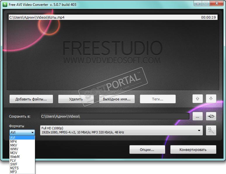Open the Опции settings button

pos(147,150)
